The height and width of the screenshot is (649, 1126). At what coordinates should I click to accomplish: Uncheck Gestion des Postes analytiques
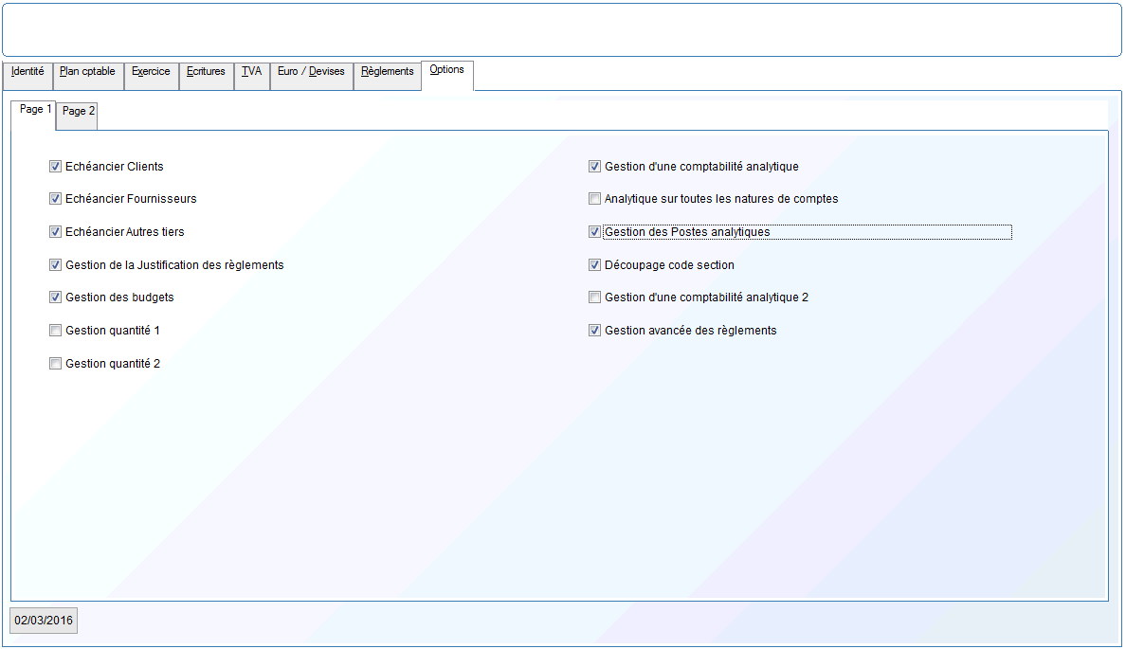(594, 232)
